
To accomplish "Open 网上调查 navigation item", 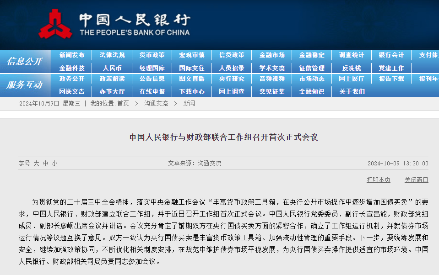I will tap(232, 91).
